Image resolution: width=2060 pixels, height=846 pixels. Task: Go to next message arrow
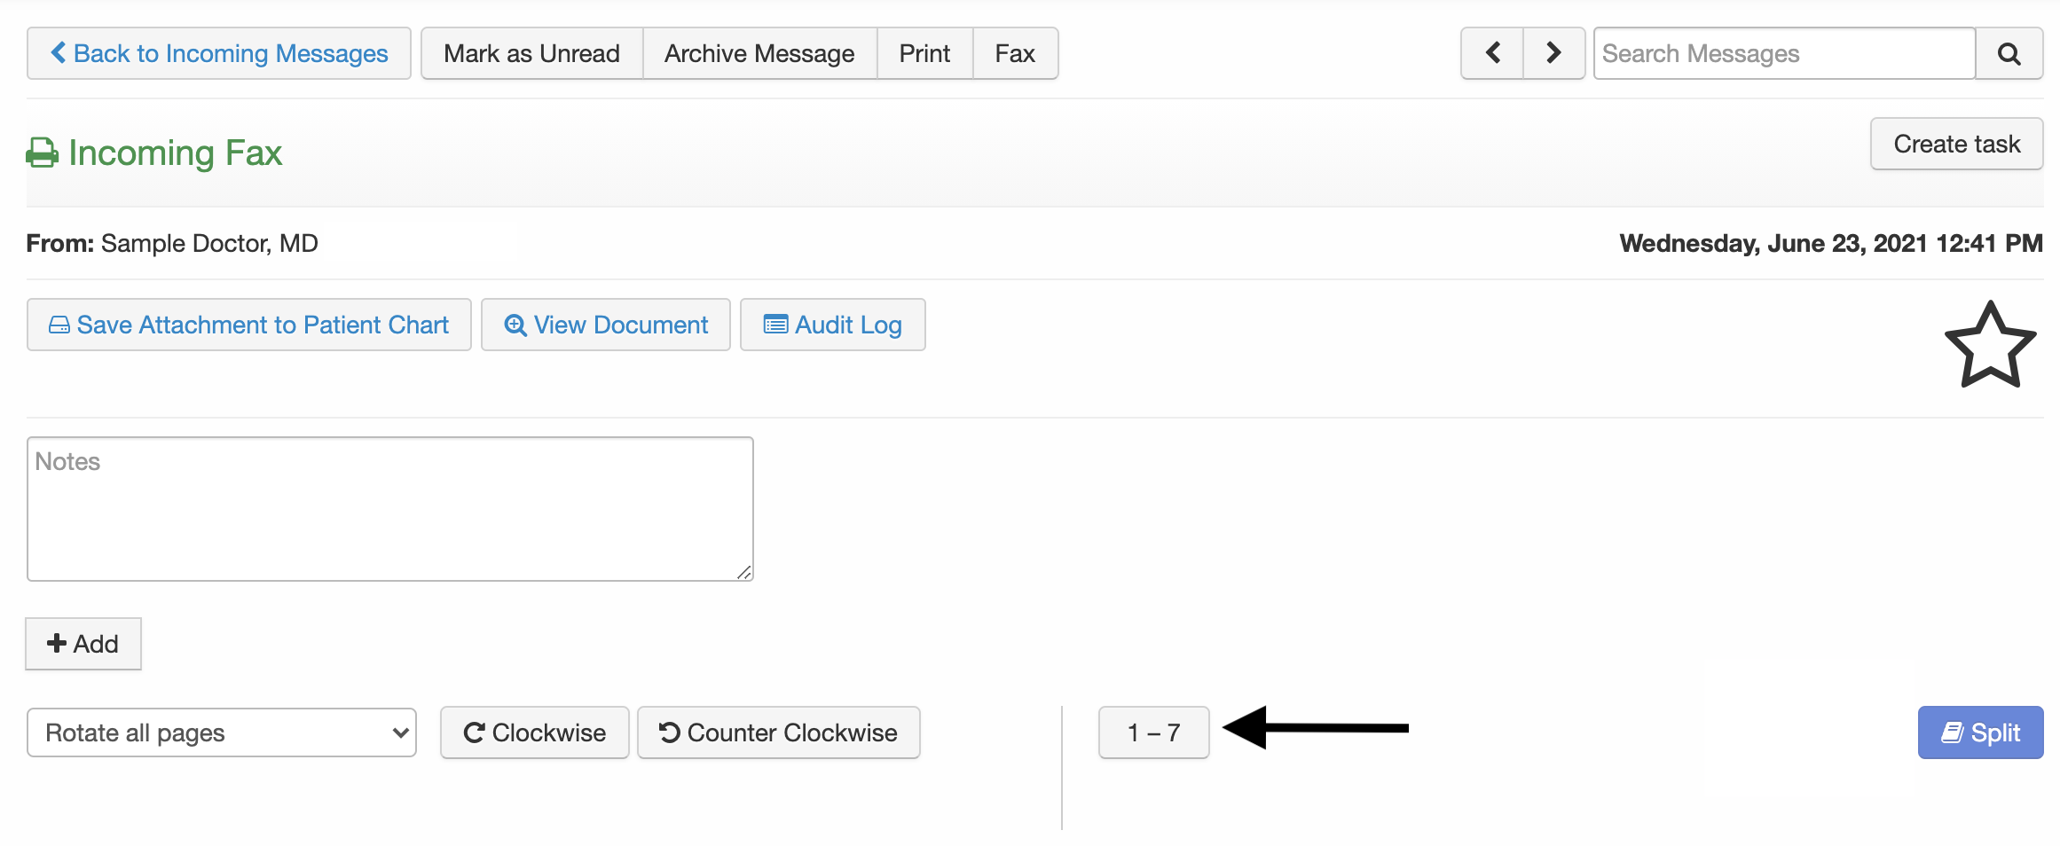tap(1553, 53)
